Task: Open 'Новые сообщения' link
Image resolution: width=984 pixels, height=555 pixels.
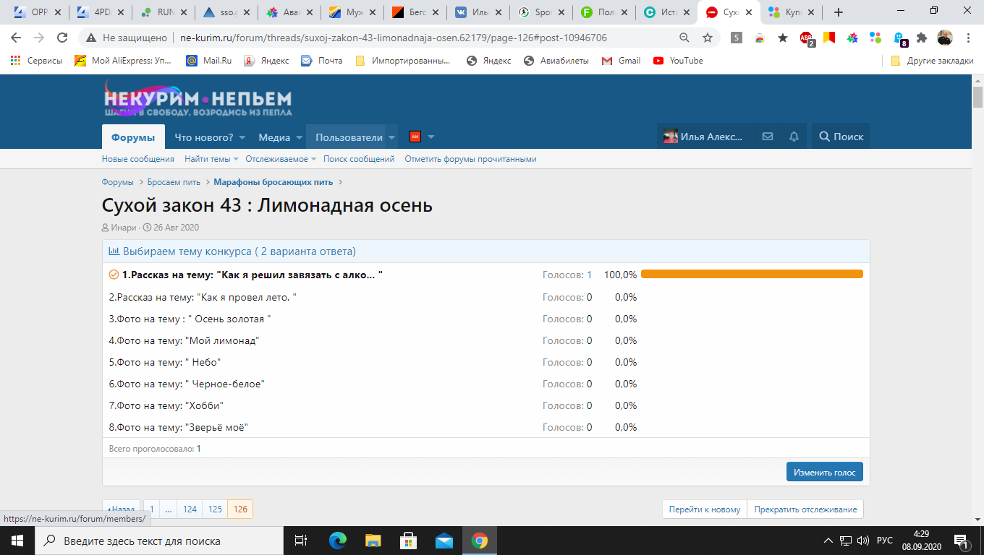Action: pyautogui.click(x=138, y=159)
